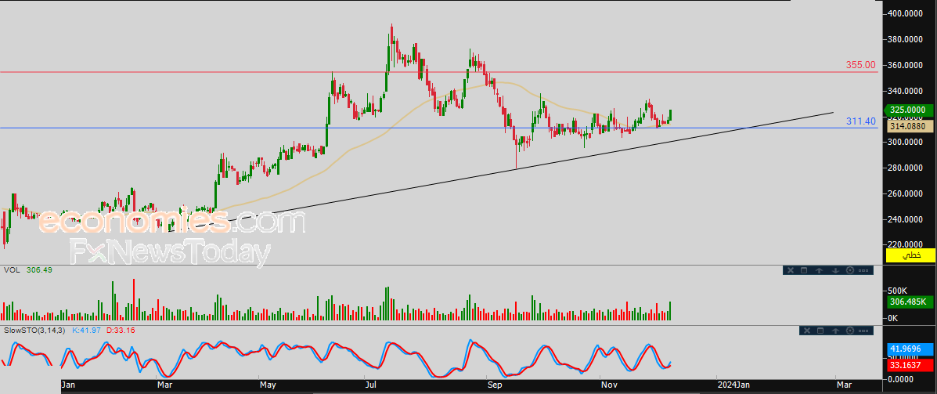
Task: Move the SlowSTO panel up
Action: click(x=835, y=331)
